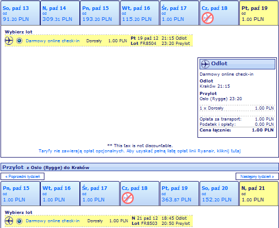Image resolution: width=279 pixels, height=228 pixels.
Task: Click the 1.00 PLN fare on flight FR8504 row
Action: (x=118, y=41)
